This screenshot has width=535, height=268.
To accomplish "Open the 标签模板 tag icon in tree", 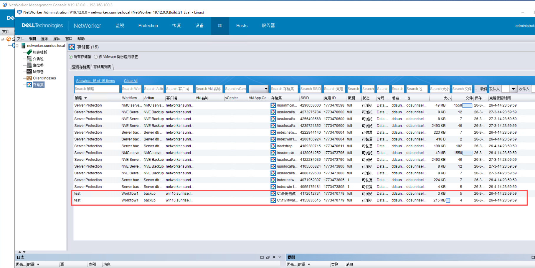I will 29,52.
